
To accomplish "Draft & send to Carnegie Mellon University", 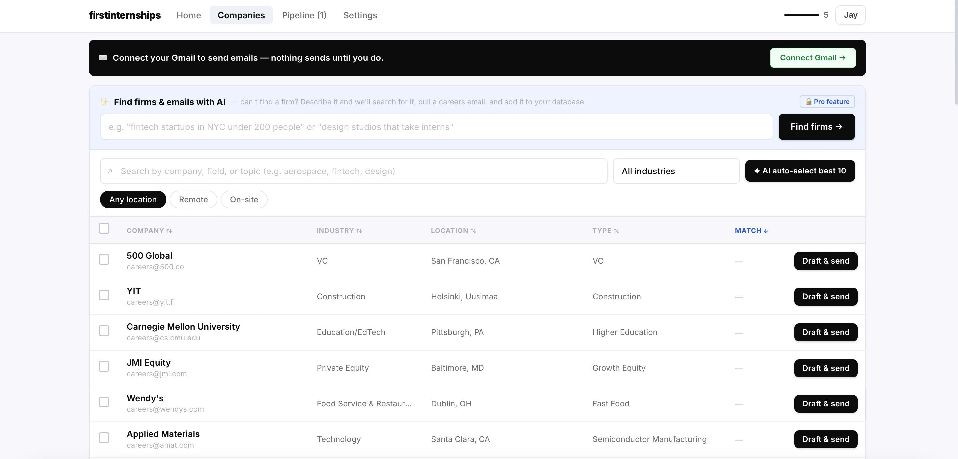I will click(826, 332).
